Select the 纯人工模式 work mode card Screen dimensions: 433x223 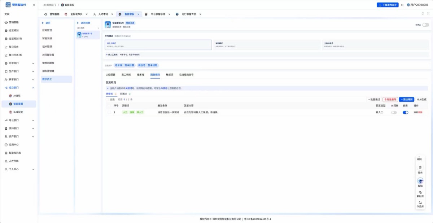(x=158, y=45)
